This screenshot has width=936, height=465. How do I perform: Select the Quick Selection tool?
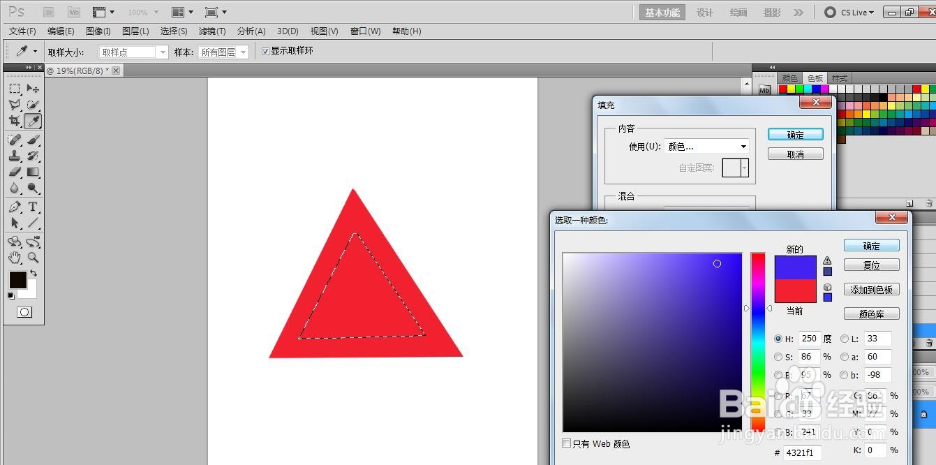coord(33,105)
